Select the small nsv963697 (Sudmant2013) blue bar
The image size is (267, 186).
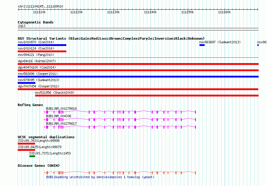(202, 45)
